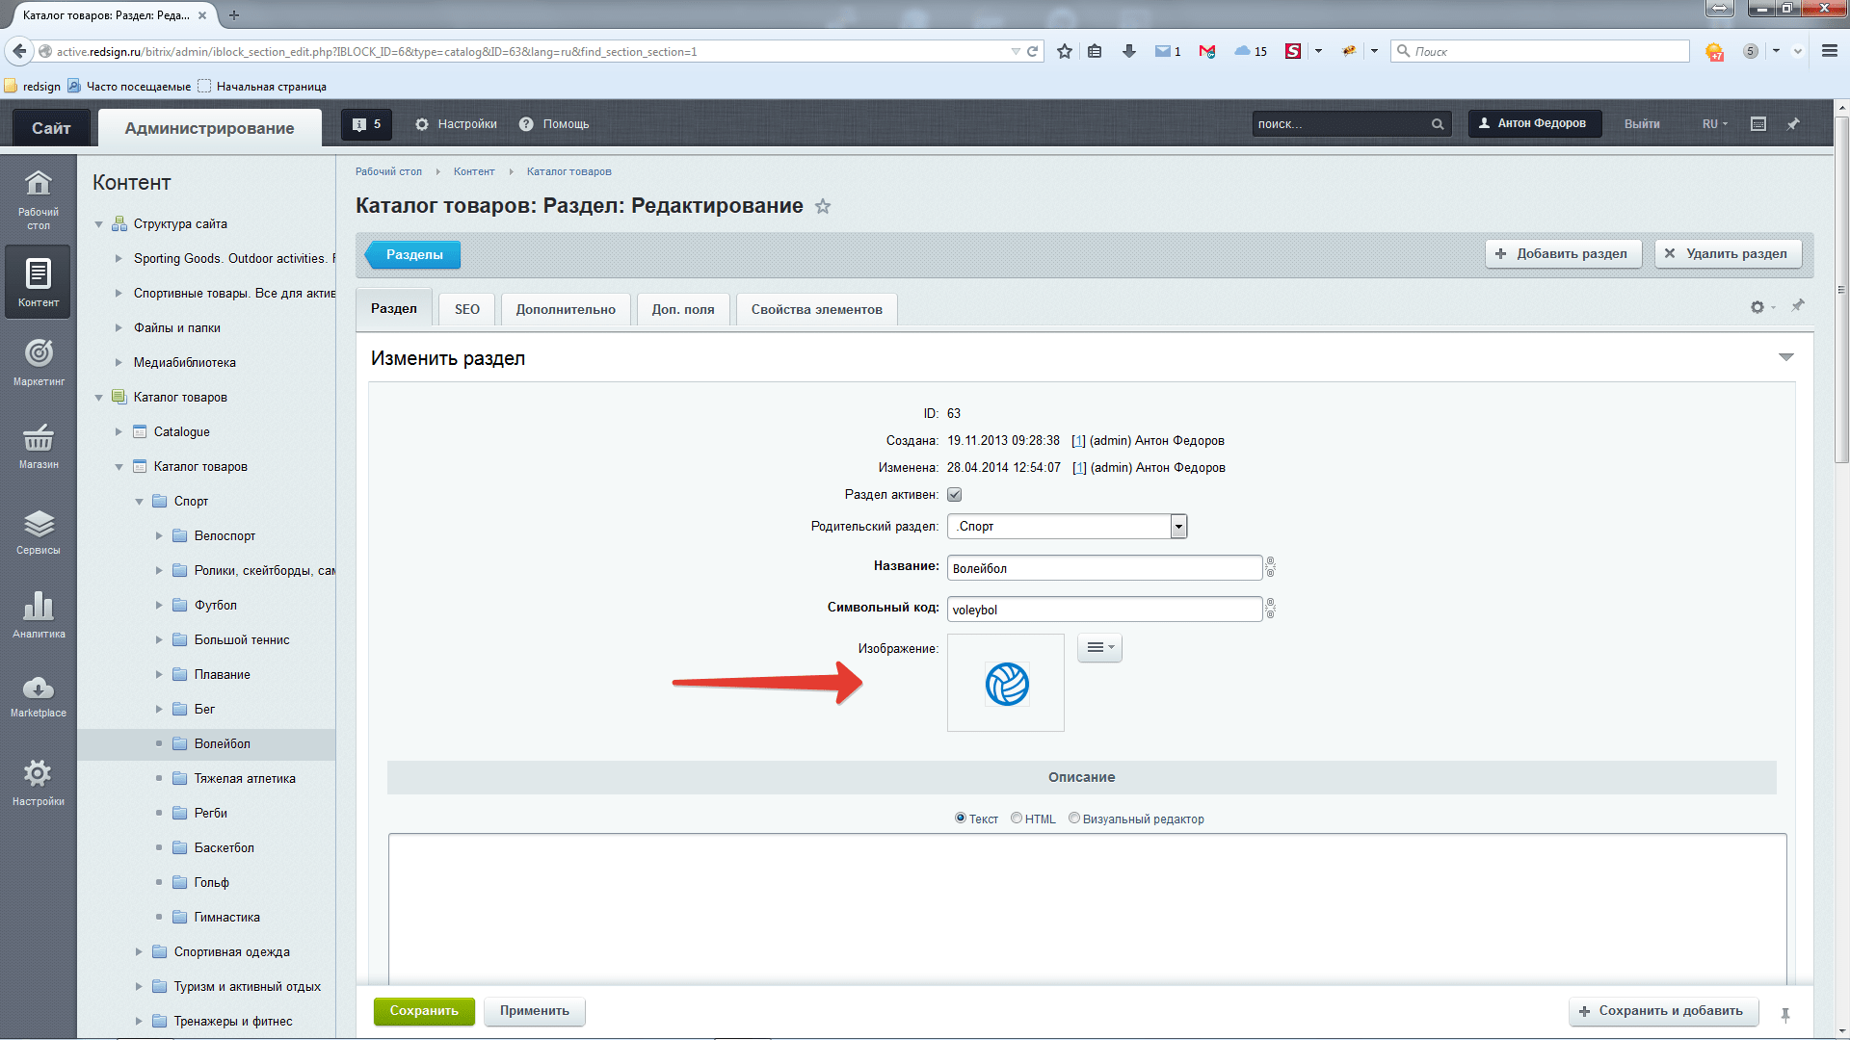Pin the tabs bar with pushpin icon

(1798, 305)
